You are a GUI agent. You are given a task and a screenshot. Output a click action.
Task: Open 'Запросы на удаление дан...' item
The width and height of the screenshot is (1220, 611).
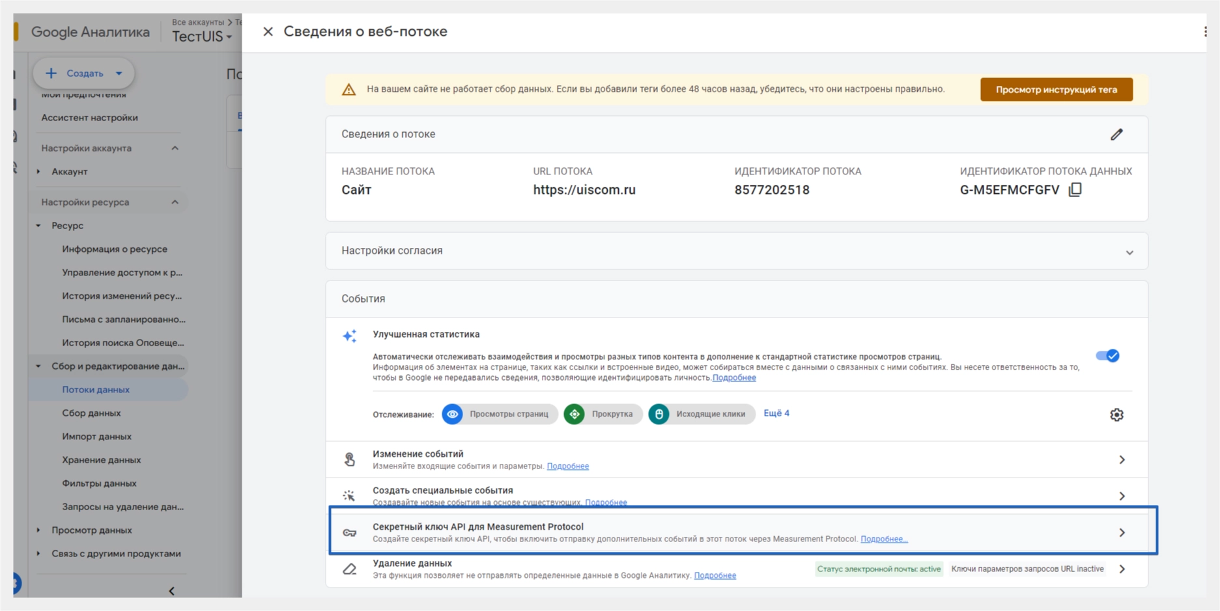(x=122, y=507)
